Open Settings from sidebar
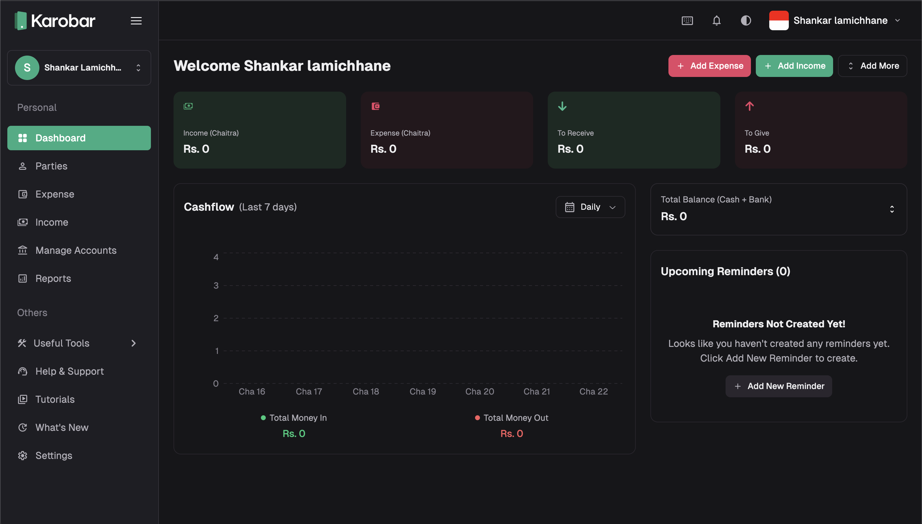The image size is (922, 524). coord(79,455)
